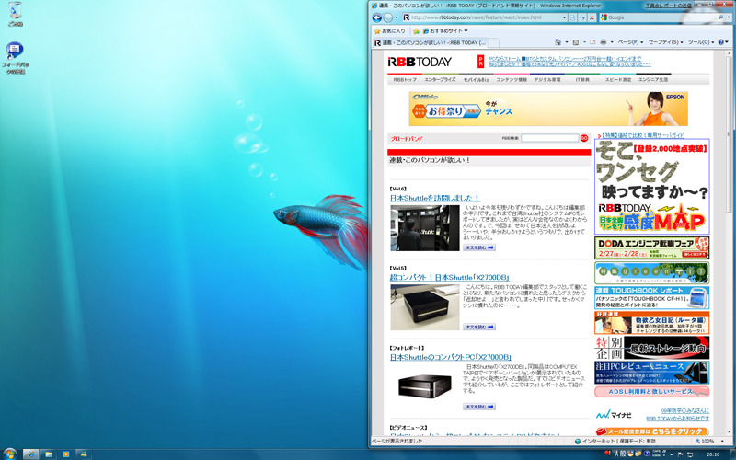The width and height of the screenshot is (736, 460).
Task: Click the add-to-favorites-bar star icon
Action: click(x=416, y=31)
